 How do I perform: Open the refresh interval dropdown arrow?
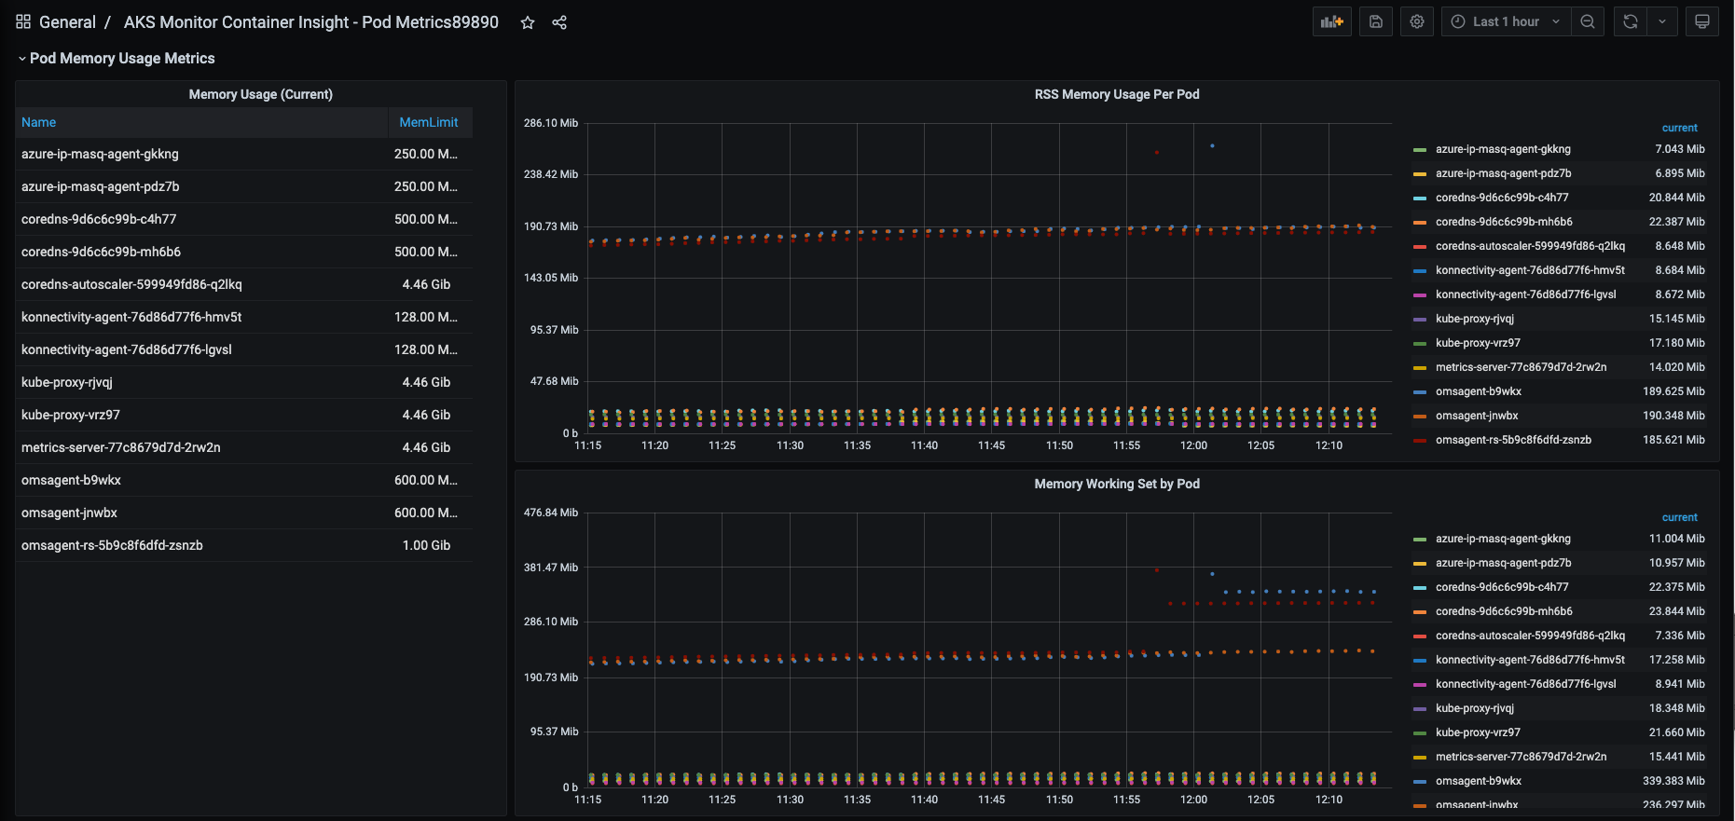(1661, 22)
